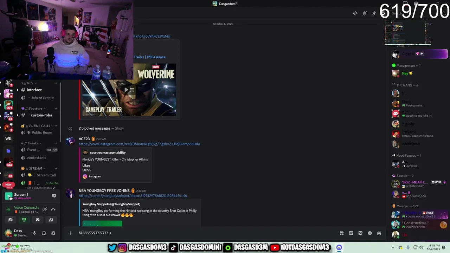
Task: Open the x.com youngboysnippet status link
Action: (133, 196)
